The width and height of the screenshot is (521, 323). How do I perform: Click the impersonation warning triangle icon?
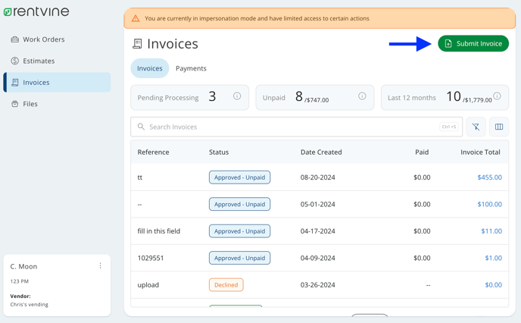pyautogui.click(x=136, y=18)
